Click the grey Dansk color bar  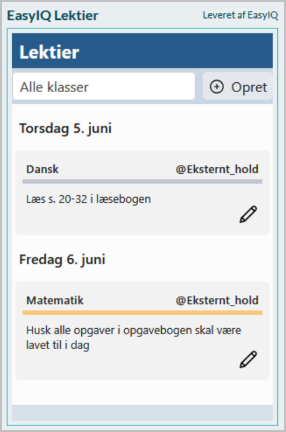click(x=142, y=181)
